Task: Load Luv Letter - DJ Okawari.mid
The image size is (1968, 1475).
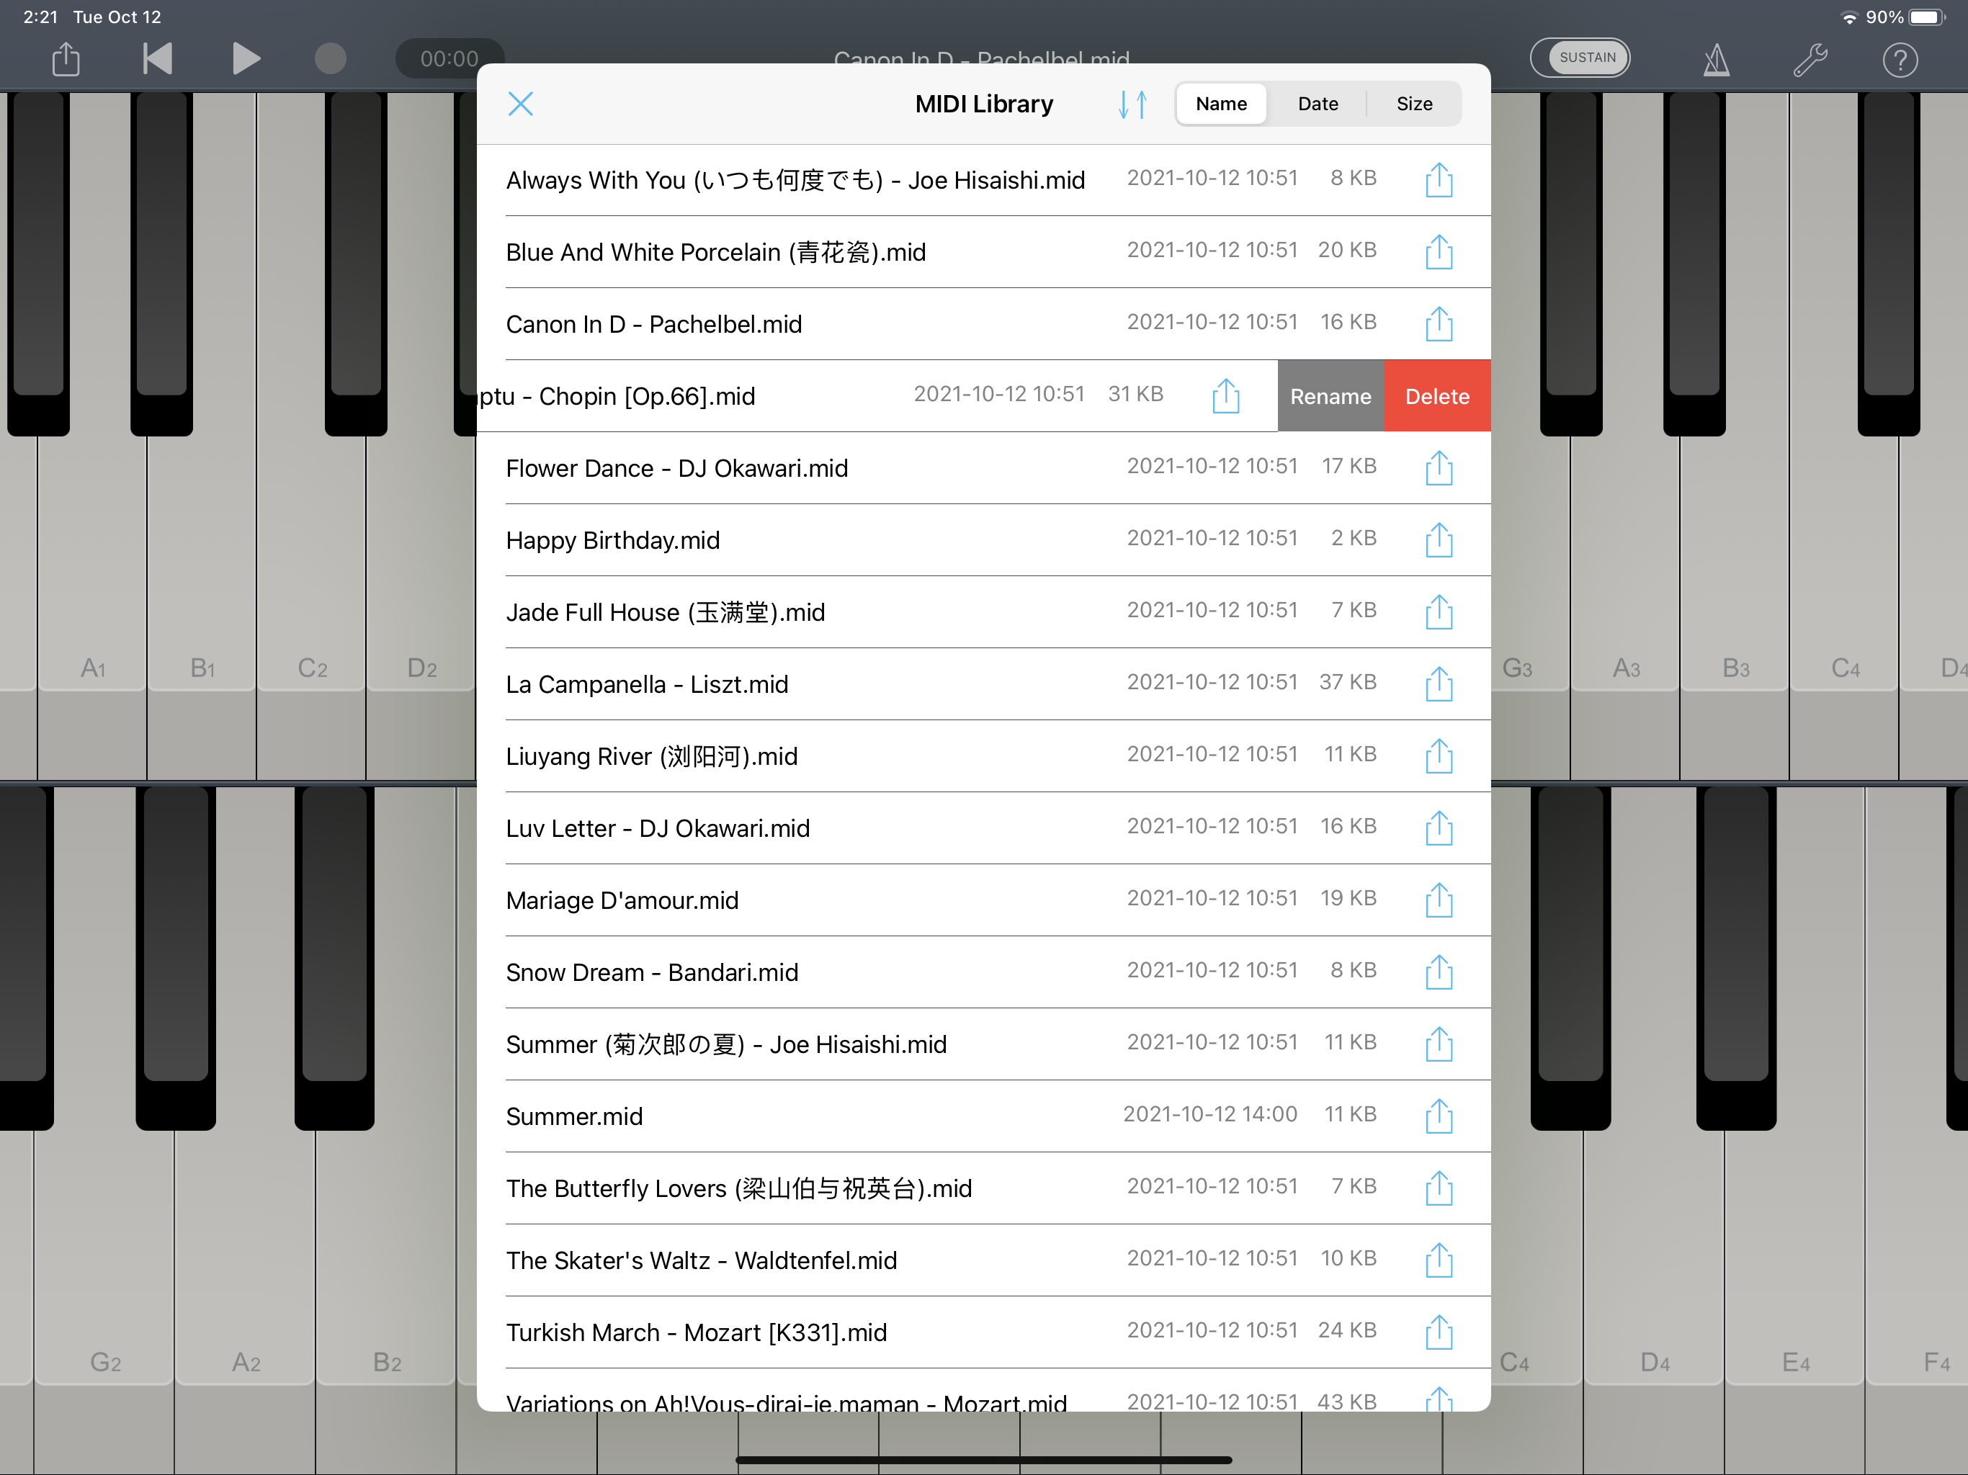Action: pos(983,828)
